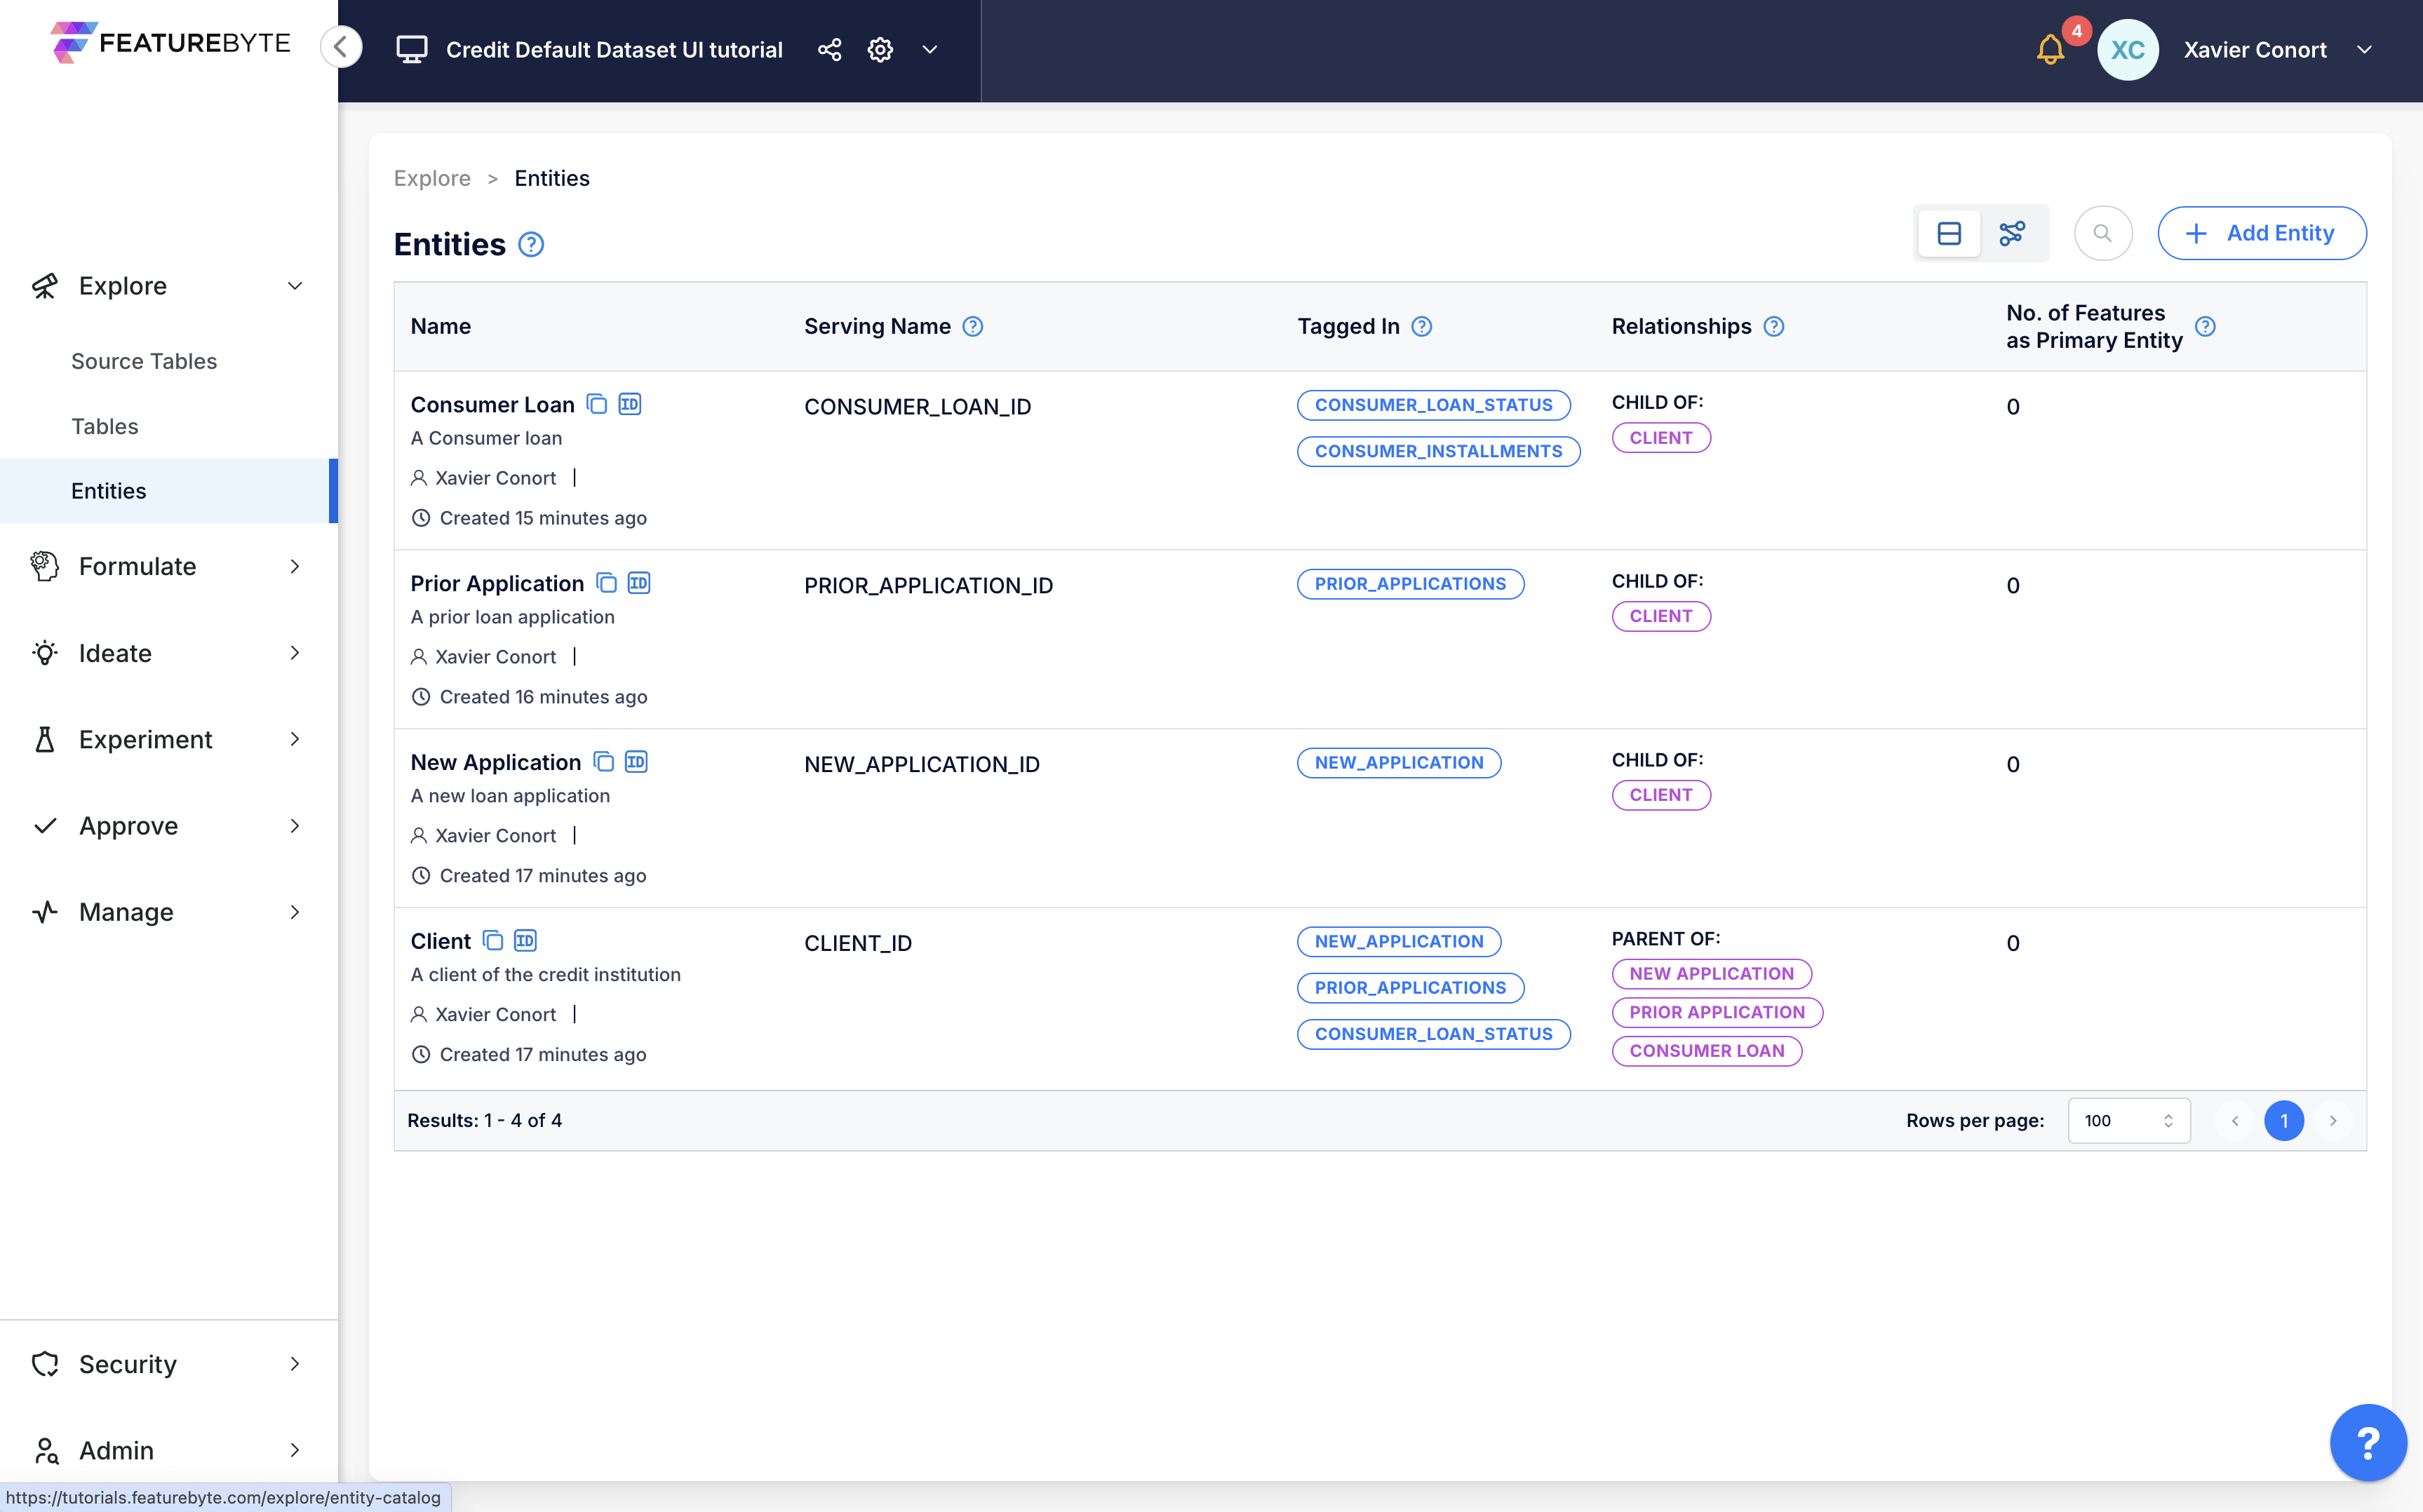The image size is (2423, 1512).
Task: Click PRIOR_APPLICATIONS tag in Prior Application row
Action: tap(1410, 583)
